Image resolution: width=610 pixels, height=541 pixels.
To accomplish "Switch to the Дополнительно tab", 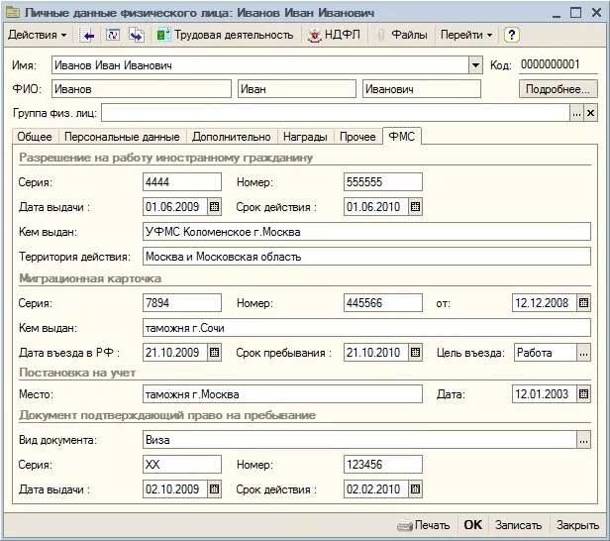I will (232, 137).
